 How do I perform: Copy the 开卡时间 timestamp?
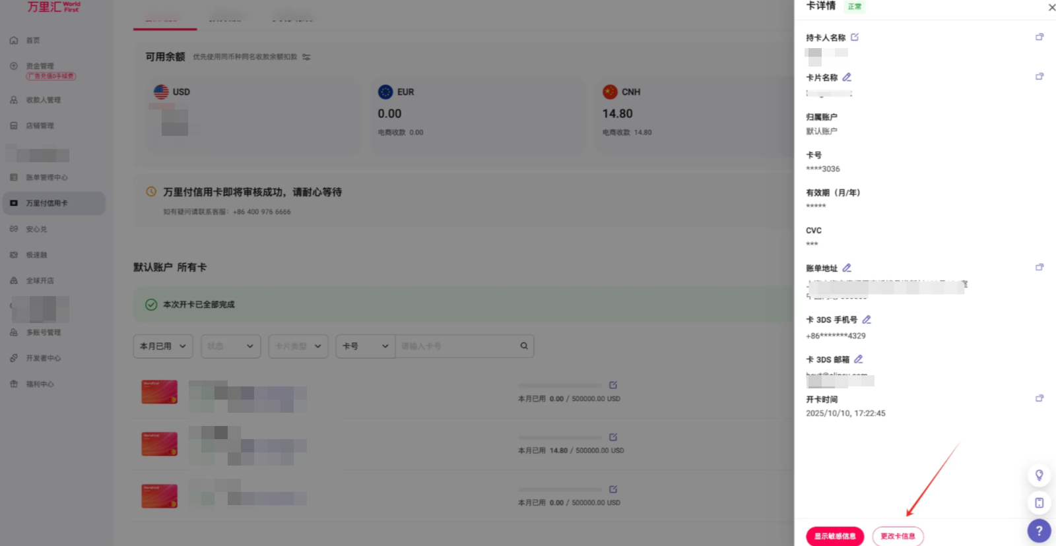coord(1039,398)
